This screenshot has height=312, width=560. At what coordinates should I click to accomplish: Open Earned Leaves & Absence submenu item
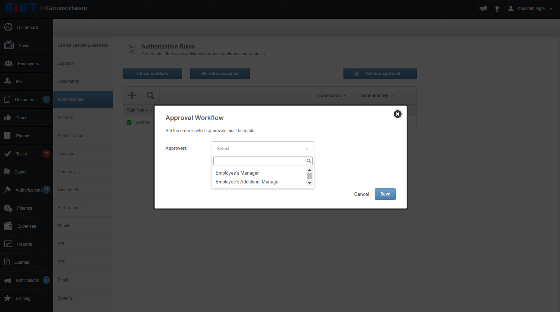(x=83, y=45)
